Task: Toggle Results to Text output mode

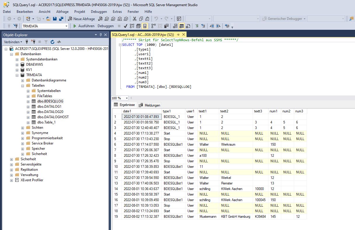Action: point(175,26)
